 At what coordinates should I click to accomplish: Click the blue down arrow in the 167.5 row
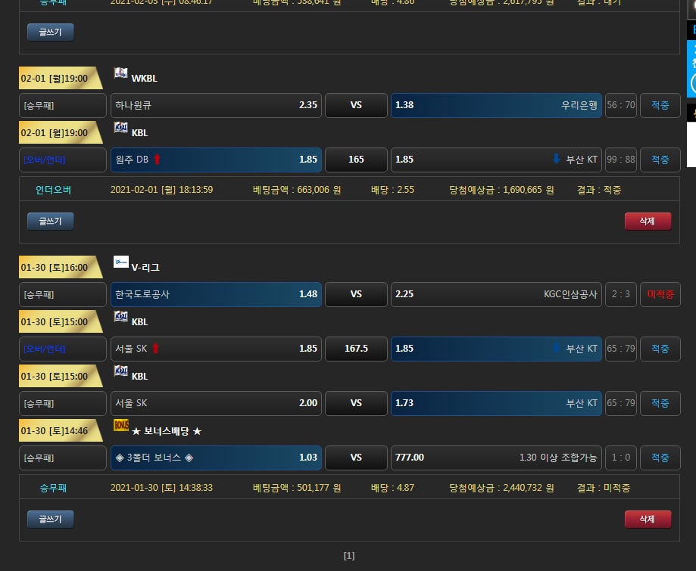point(556,349)
